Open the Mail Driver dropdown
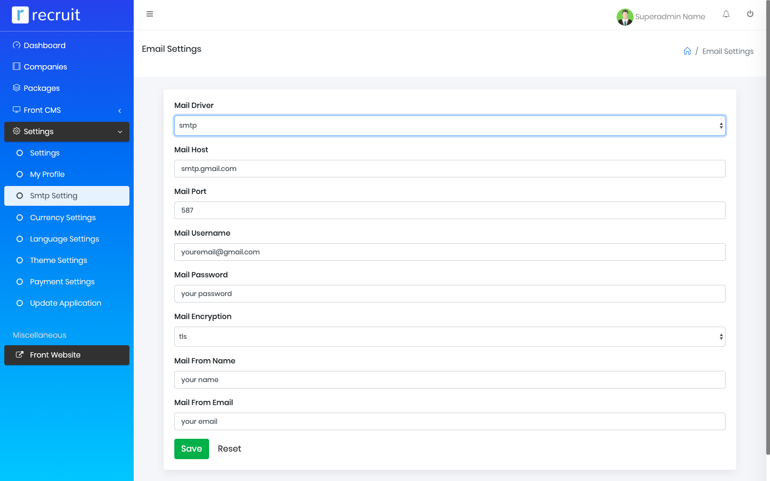This screenshot has height=481, width=770. coord(449,126)
